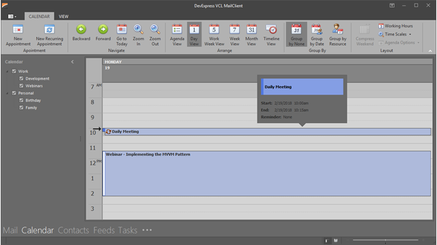Navigate to Feeds module
The image size is (437, 245).
[104, 230]
